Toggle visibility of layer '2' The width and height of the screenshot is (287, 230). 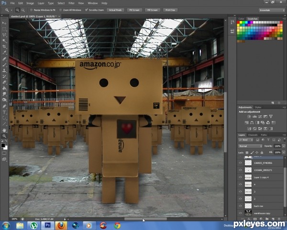coord(240,199)
